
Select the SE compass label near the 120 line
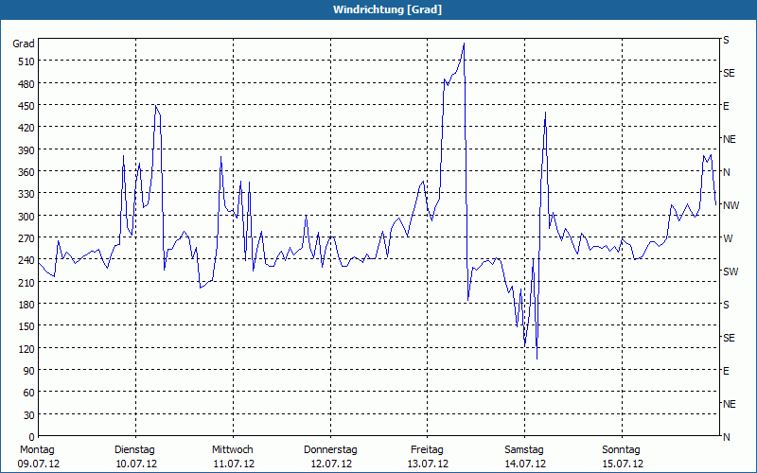pos(729,338)
